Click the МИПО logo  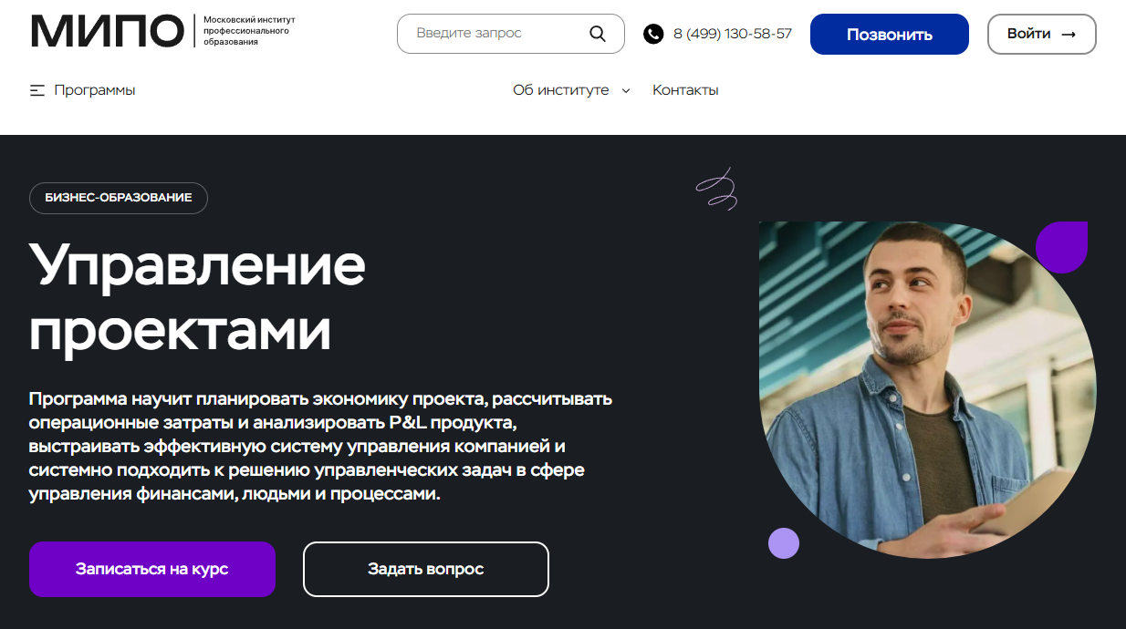tap(107, 31)
